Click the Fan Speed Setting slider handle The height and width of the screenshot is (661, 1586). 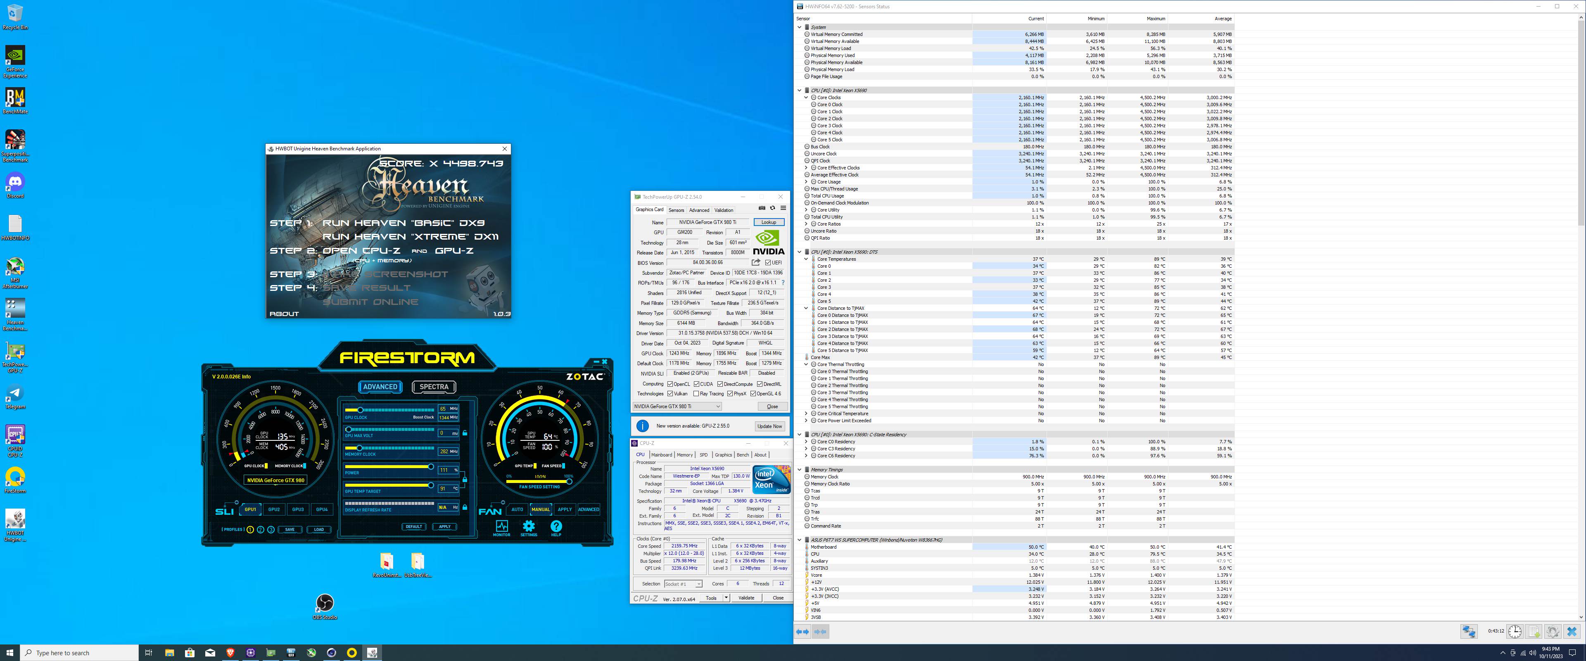click(569, 481)
